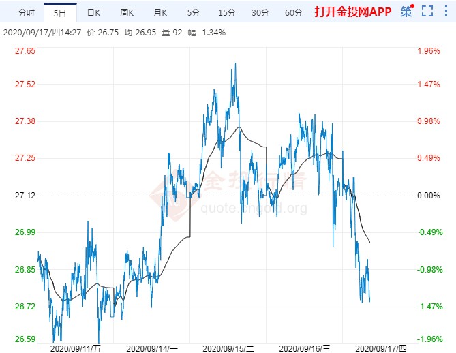Click the 2020/09/11 date axis label

(76, 348)
